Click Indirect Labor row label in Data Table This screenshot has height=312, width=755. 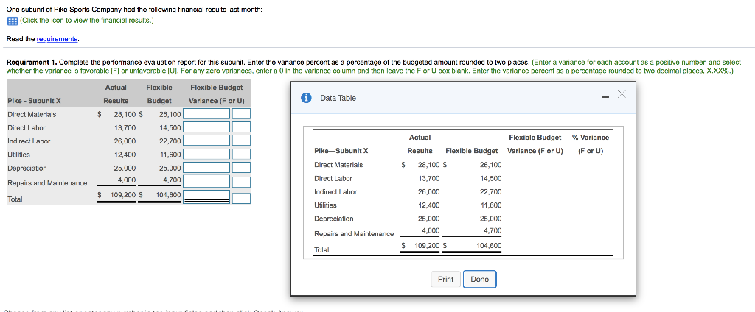(335, 192)
